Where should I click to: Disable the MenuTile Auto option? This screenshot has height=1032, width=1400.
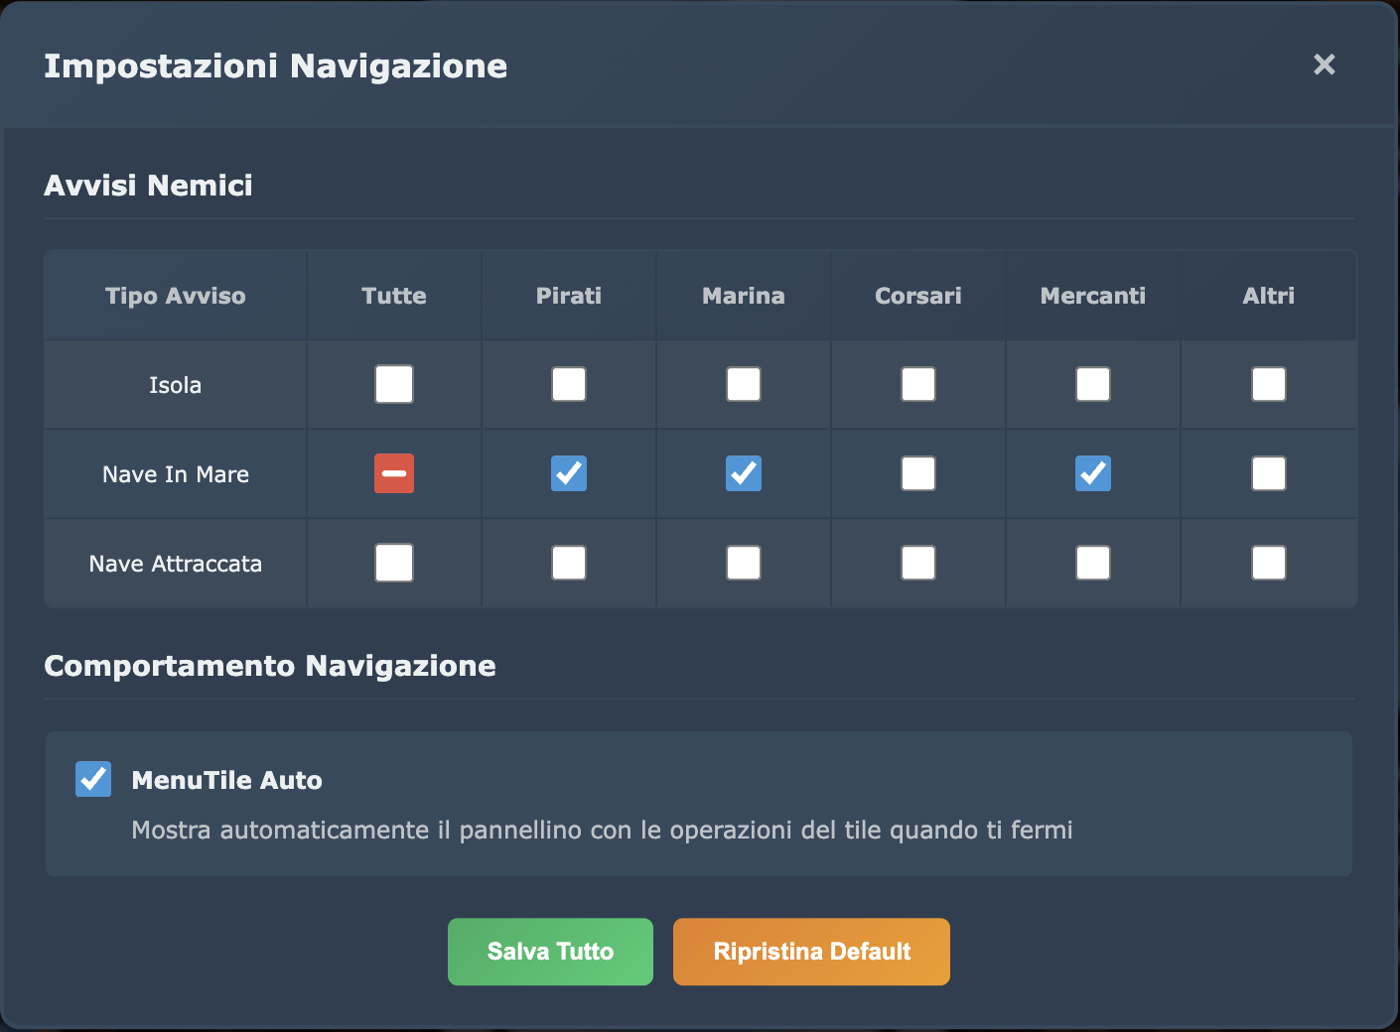[x=92, y=779]
